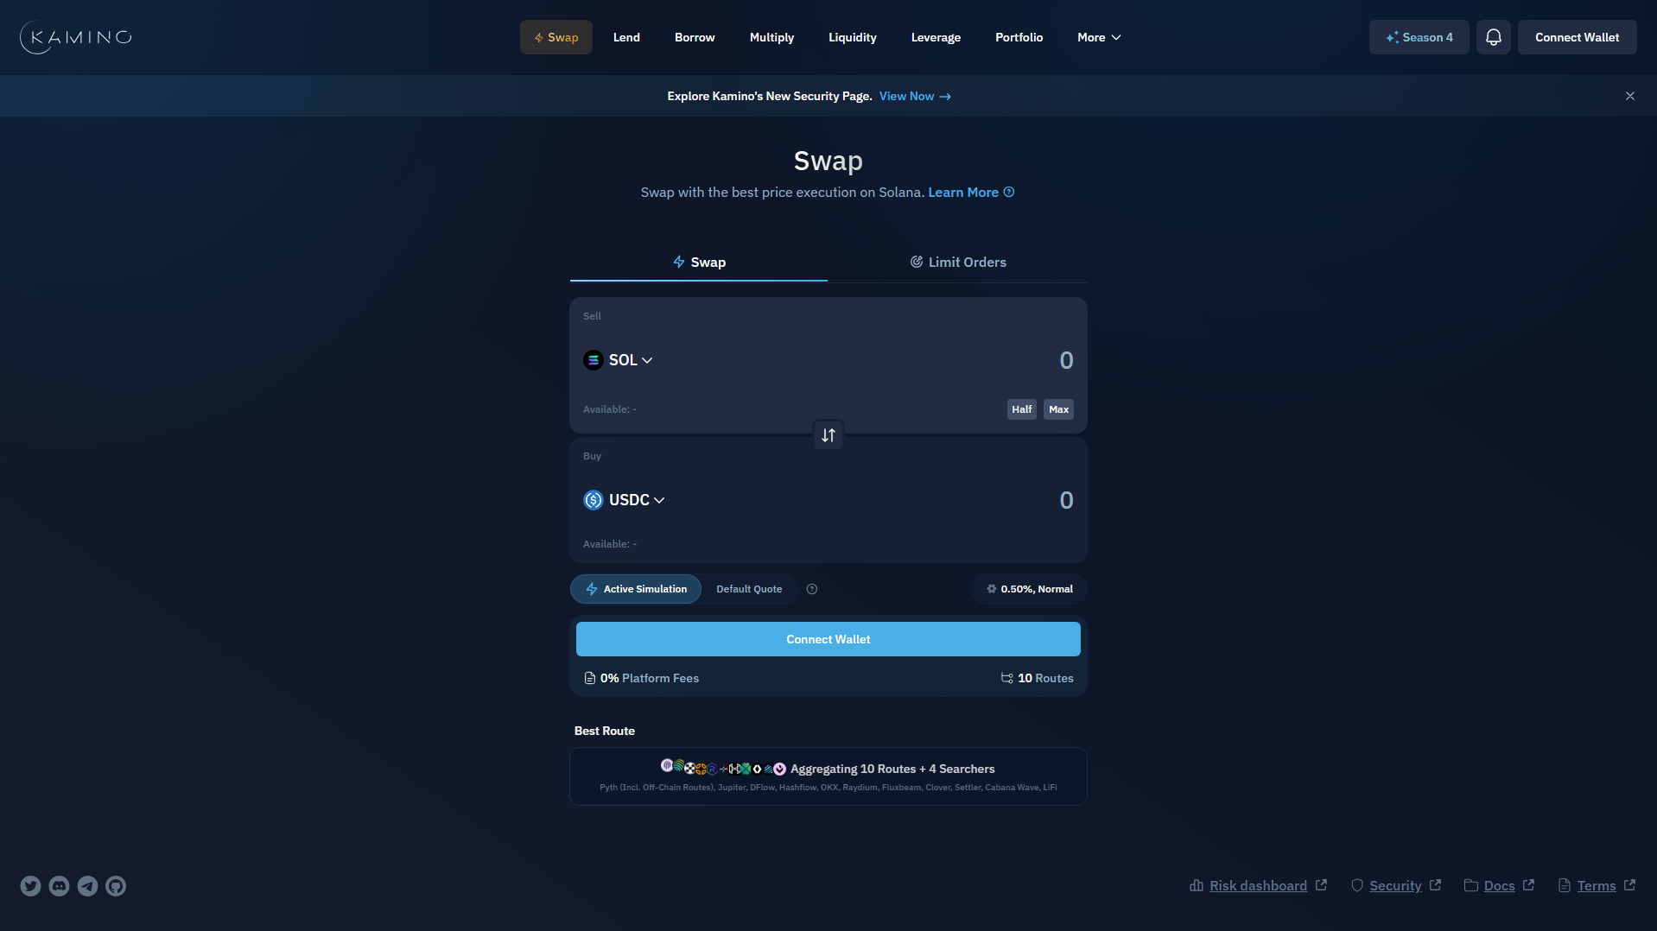This screenshot has width=1657, height=931.
Task: Switch to the Limit Orders tab
Action: pyautogui.click(x=957, y=262)
